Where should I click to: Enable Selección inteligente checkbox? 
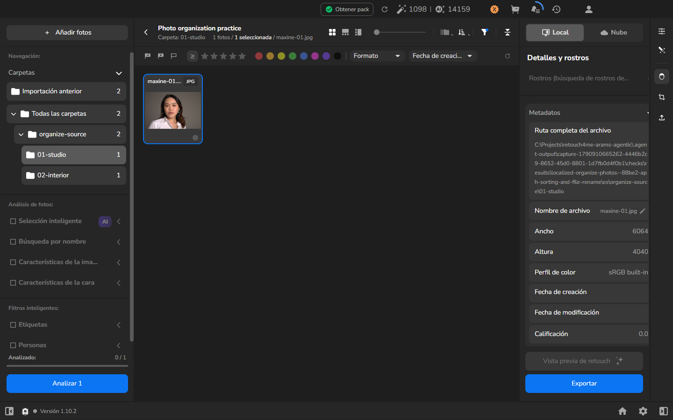click(x=13, y=221)
